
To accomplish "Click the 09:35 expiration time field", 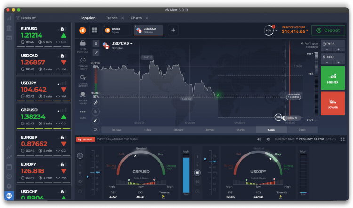I will (x=333, y=44).
